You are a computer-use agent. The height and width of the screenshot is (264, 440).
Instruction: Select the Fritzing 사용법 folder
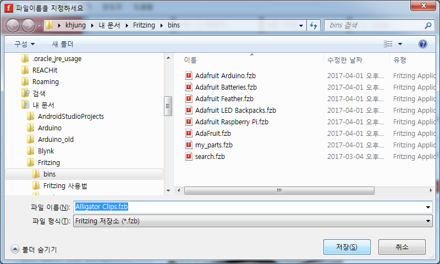point(65,186)
